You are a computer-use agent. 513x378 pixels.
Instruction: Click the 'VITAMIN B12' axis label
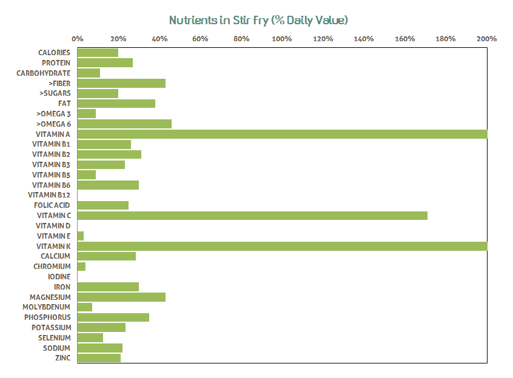coord(49,195)
